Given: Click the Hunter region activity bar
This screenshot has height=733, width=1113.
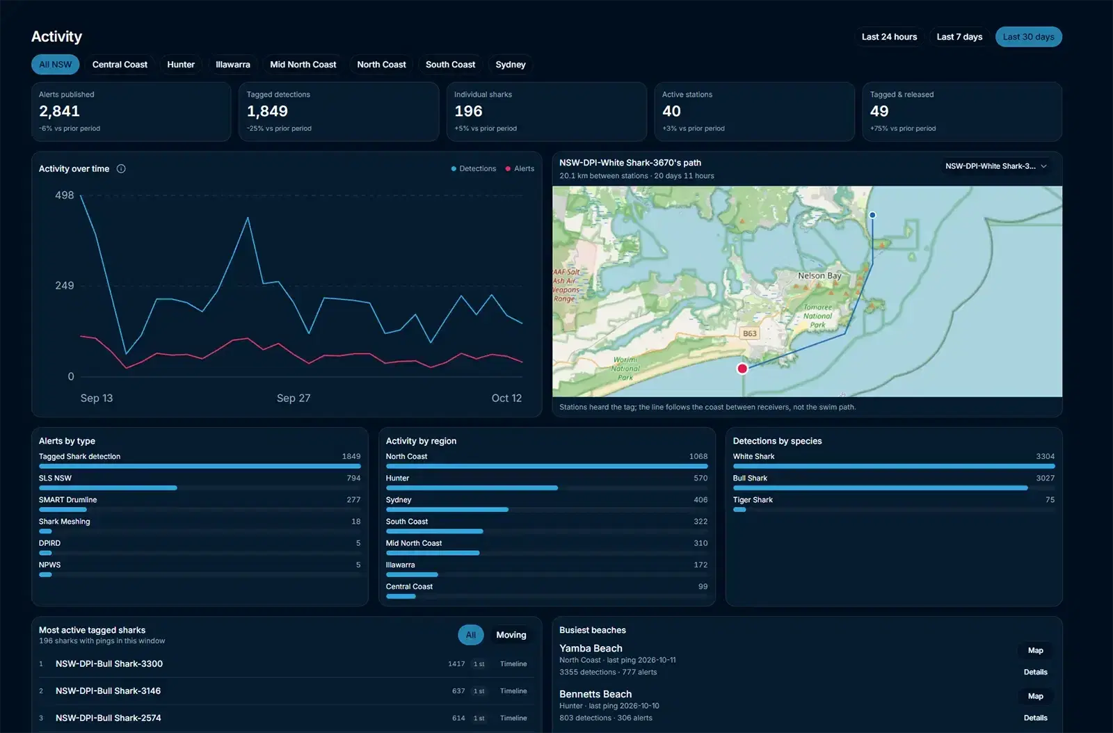Looking at the screenshot, I should point(472,488).
